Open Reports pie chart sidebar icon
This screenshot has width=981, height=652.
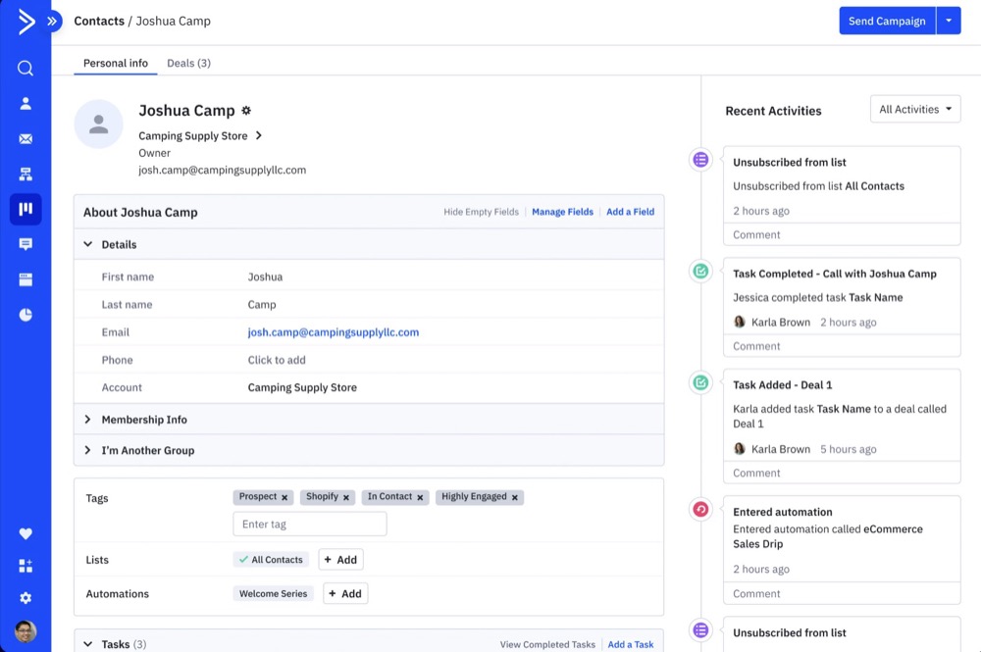click(x=26, y=315)
